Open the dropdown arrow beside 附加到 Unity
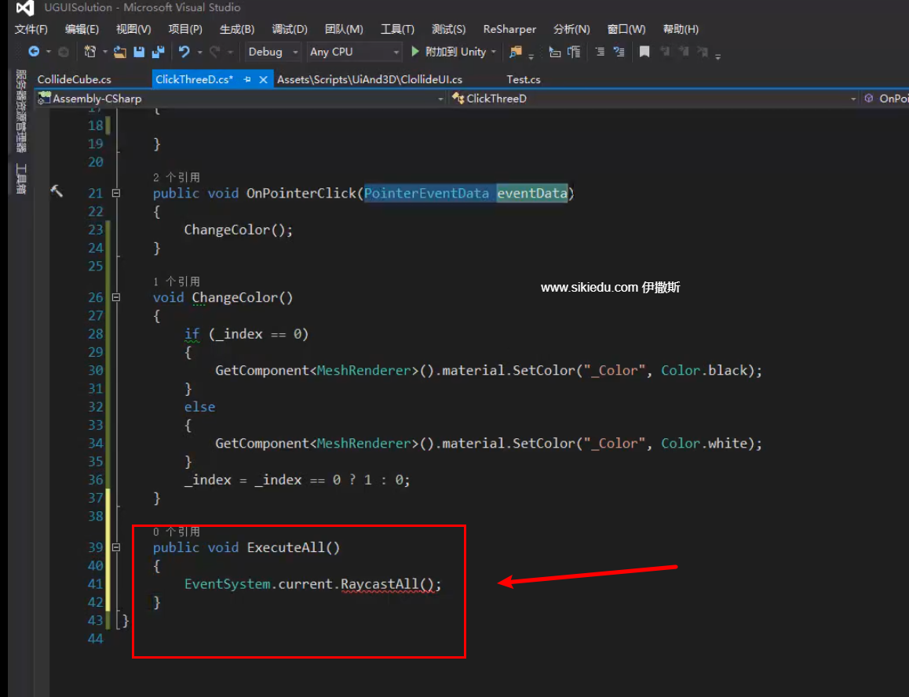The image size is (909, 697). pos(494,52)
